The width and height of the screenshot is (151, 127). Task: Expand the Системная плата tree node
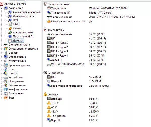pos(2,45)
